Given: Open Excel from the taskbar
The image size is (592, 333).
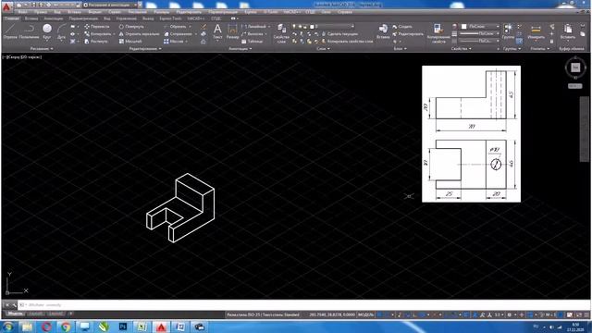Looking at the screenshot, I should [142, 327].
